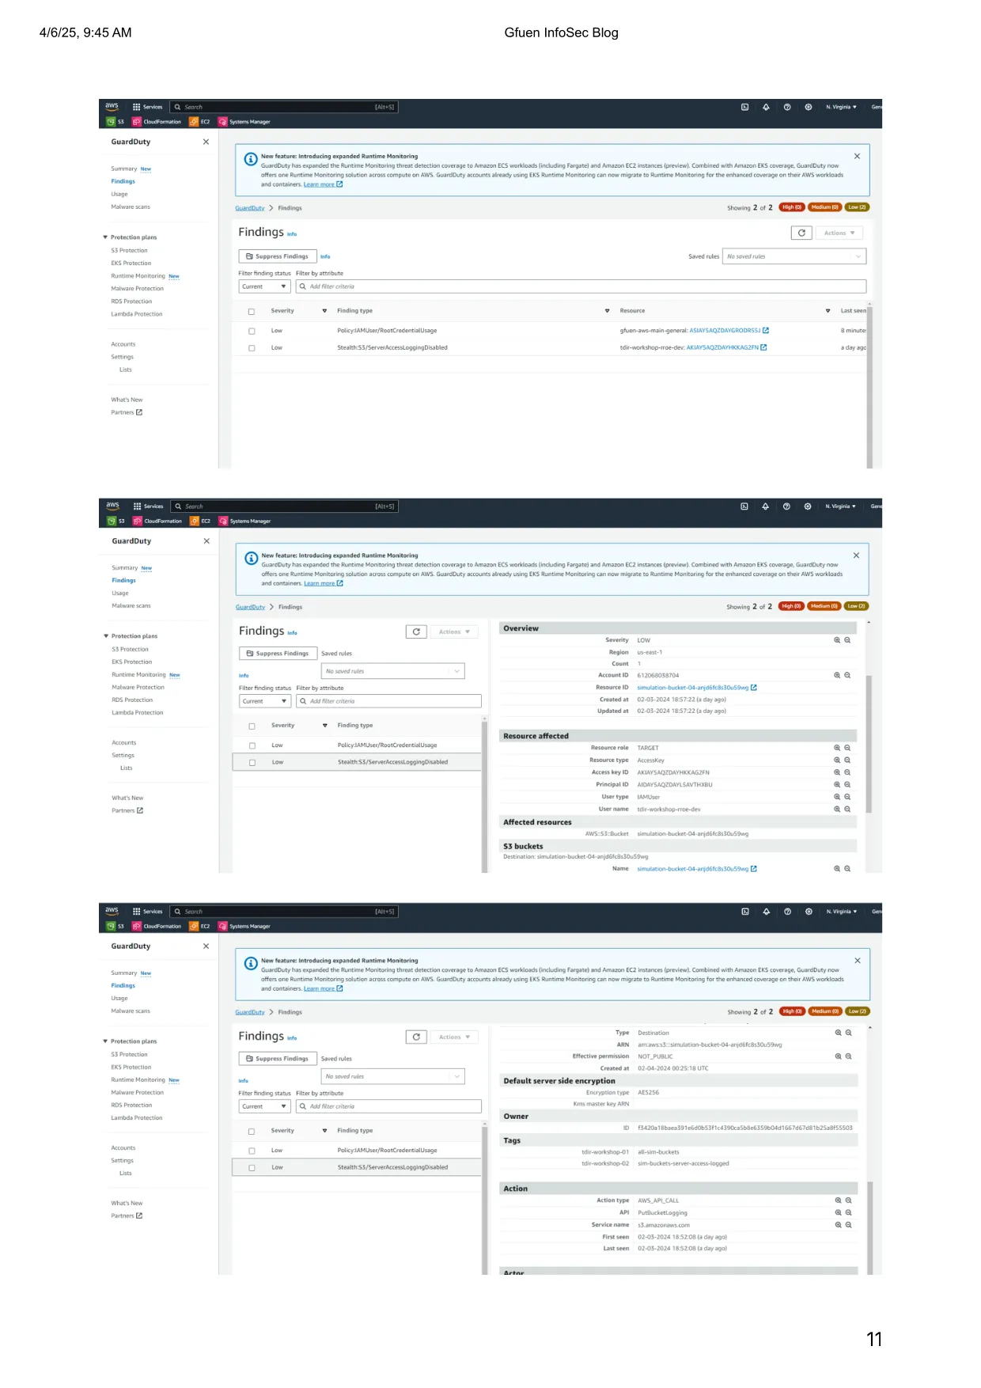Open Current finding status dropdown in top screenshot
981x1388 pixels.
264,286
